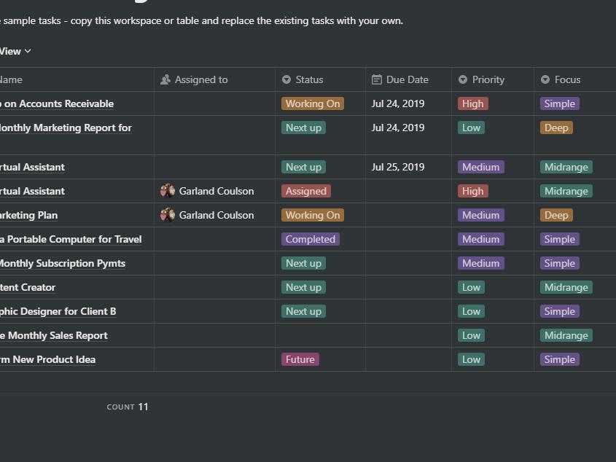This screenshot has height=462, width=616.
Task: Open the View dropdown chevron
Action: click(28, 51)
